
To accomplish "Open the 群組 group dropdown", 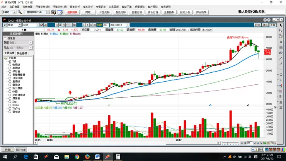I will (x=31, y=43).
